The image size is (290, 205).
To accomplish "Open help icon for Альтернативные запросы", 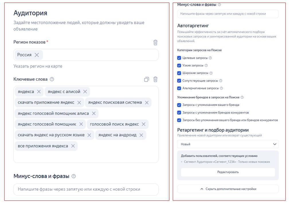I will click(221, 88).
